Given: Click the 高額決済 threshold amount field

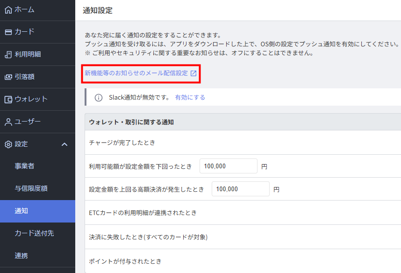Looking at the screenshot, I should 240,189.
